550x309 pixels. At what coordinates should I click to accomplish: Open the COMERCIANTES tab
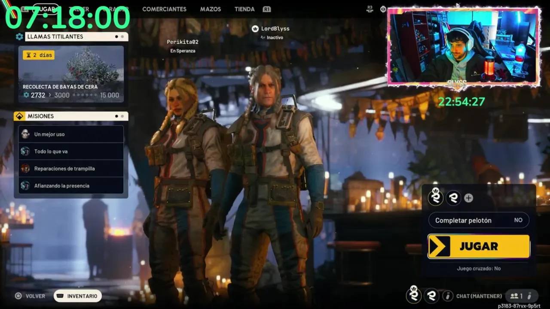[x=164, y=9]
